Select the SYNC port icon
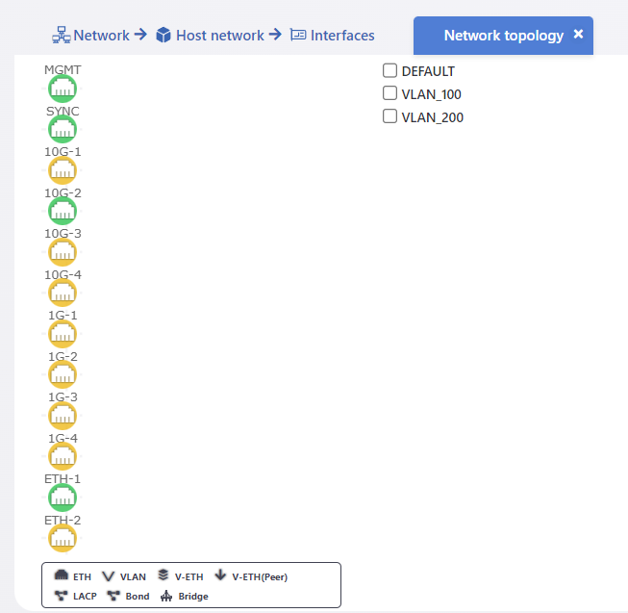The height and width of the screenshot is (613, 628). (x=63, y=129)
